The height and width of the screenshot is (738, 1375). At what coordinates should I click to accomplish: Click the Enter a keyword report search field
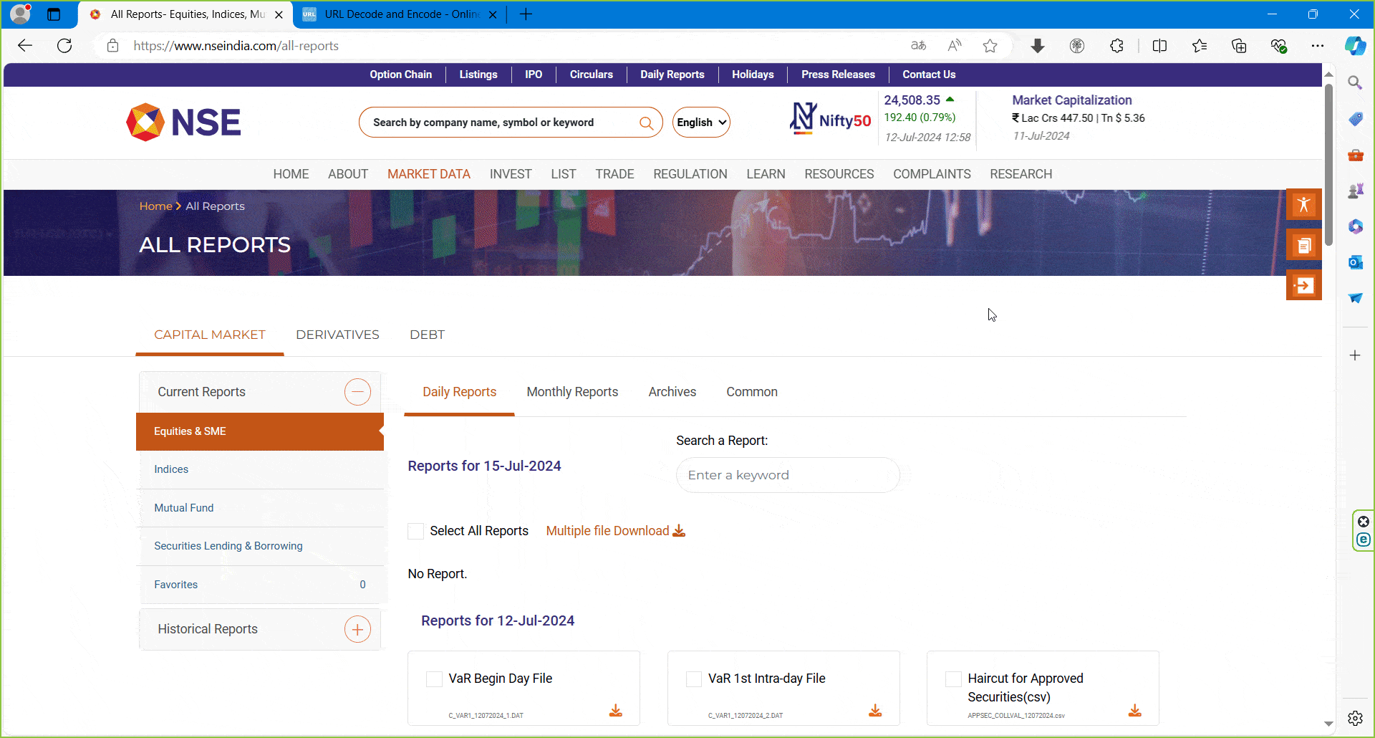click(x=788, y=475)
